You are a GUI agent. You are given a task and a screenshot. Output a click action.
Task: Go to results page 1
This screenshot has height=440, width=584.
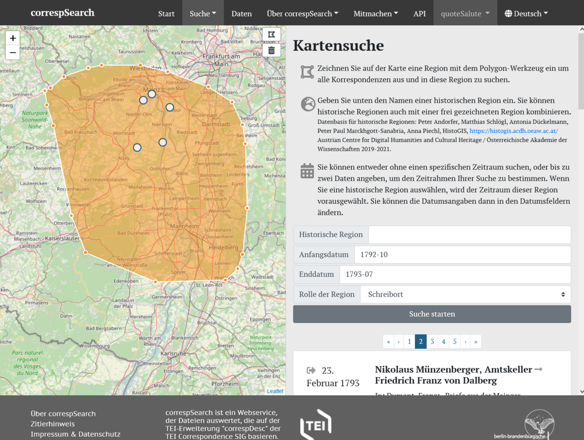pyautogui.click(x=410, y=342)
